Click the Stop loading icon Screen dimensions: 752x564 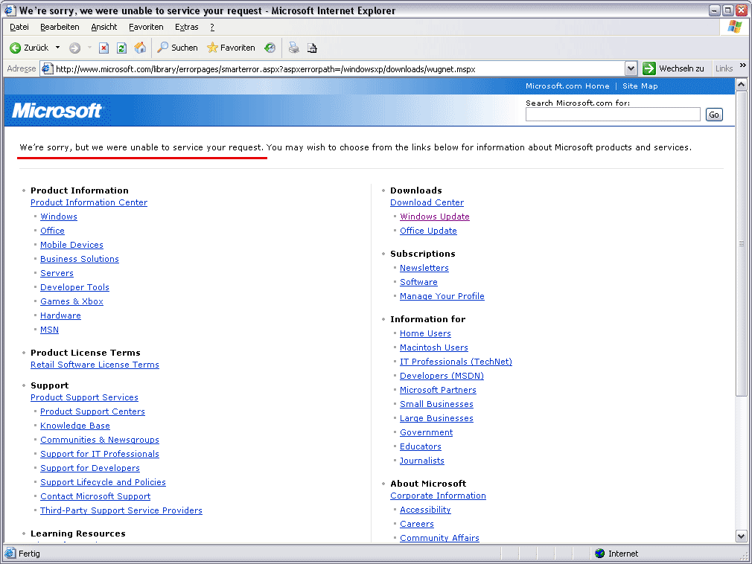tap(103, 48)
